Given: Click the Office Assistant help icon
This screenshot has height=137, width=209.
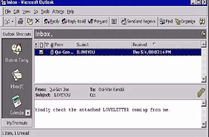Looking at the screenshot, I should [x=202, y=21].
